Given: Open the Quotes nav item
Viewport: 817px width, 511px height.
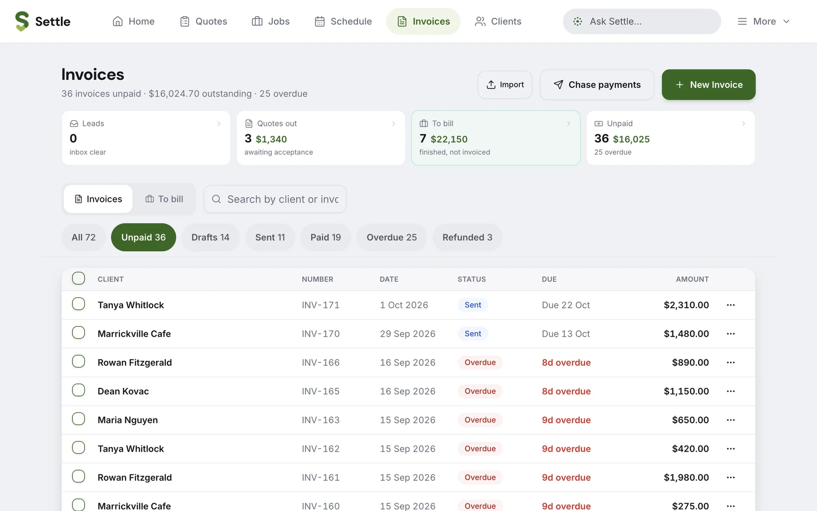Looking at the screenshot, I should coord(203,21).
